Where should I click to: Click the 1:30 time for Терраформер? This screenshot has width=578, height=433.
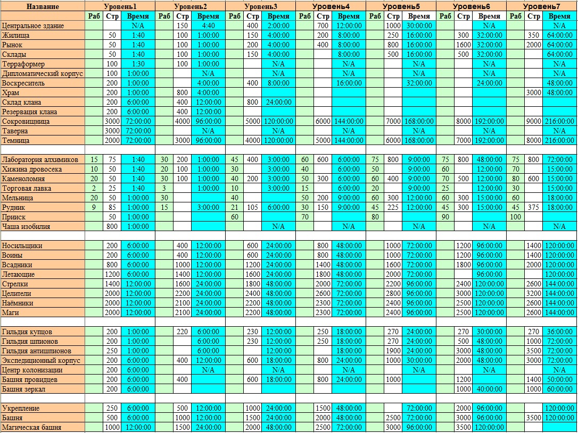click(138, 64)
